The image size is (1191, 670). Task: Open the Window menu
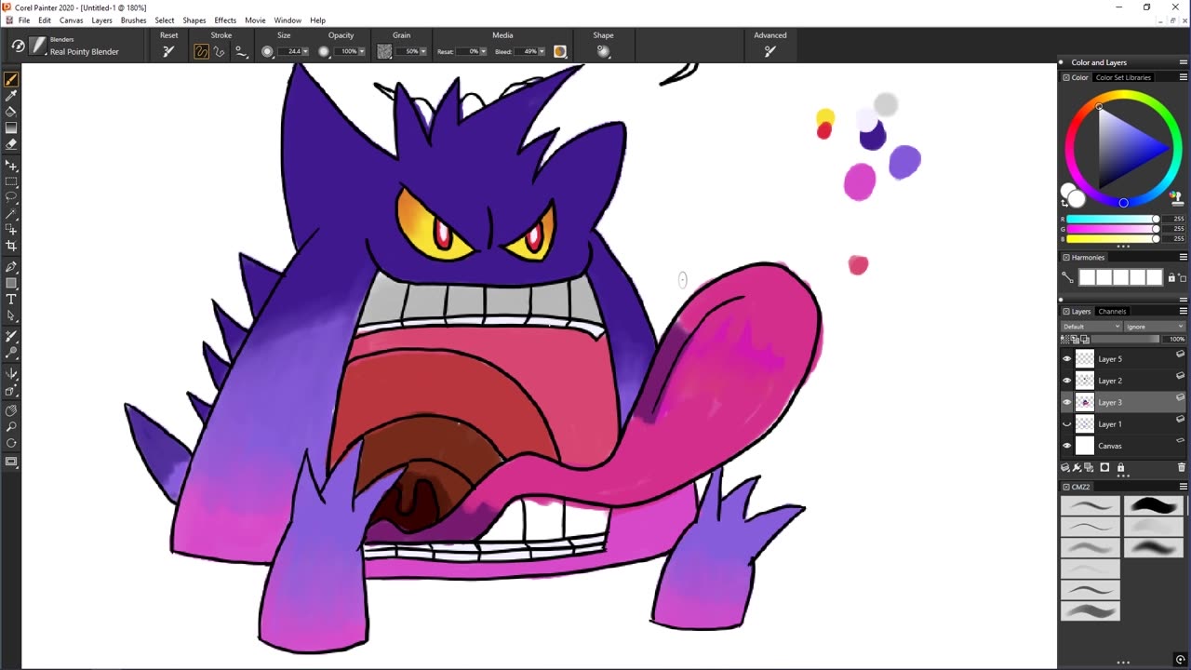(x=288, y=20)
